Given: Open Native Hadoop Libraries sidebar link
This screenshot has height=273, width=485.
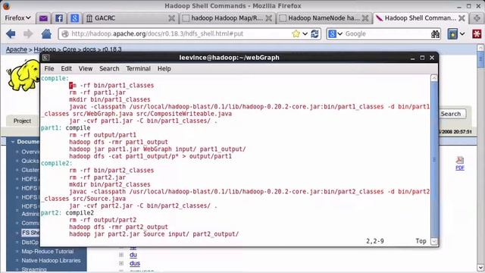Looking at the screenshot, I should click(x=51, y=261).
